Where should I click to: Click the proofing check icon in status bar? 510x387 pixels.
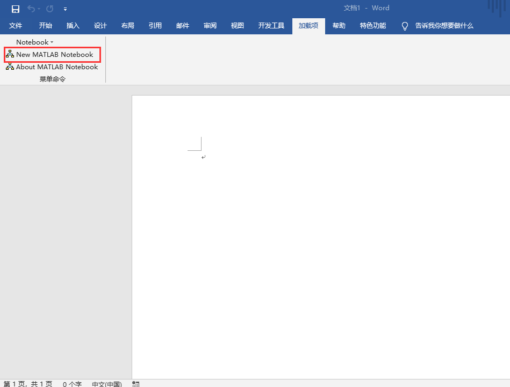[135, 383]
